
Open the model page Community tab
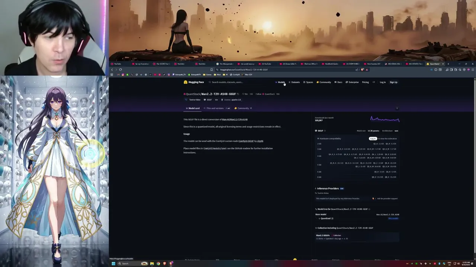click(x=243, y=108)
